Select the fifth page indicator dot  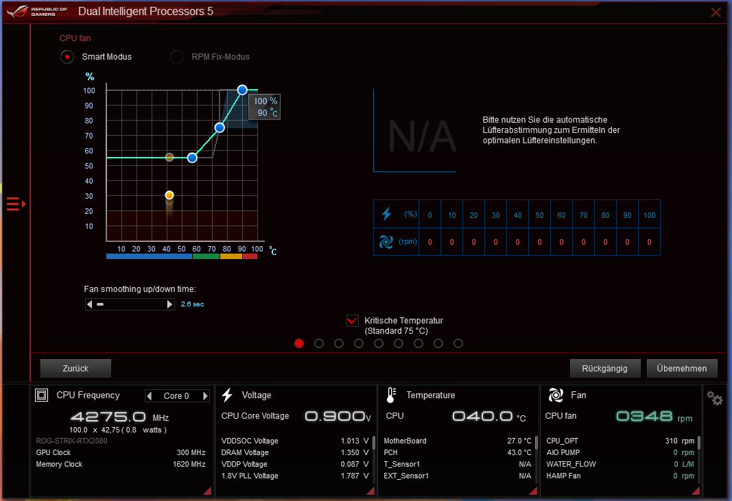point(379,343)
